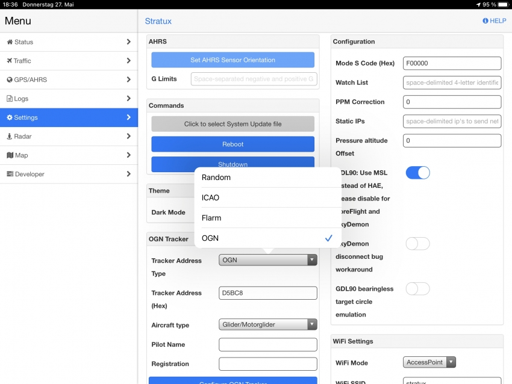Screen dimensions: 512x384
Task: Click the Mode S Code Hex field
Action: [452, 63]
